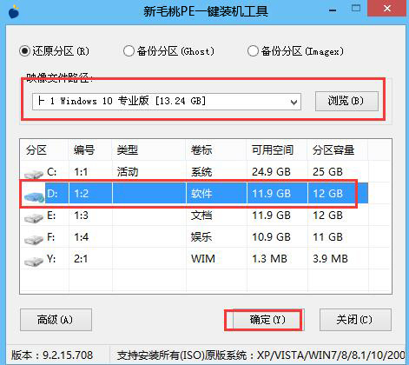409x365 pixels.
Task: Minimize the 新毛桃PE window
Action: point(333,10)
